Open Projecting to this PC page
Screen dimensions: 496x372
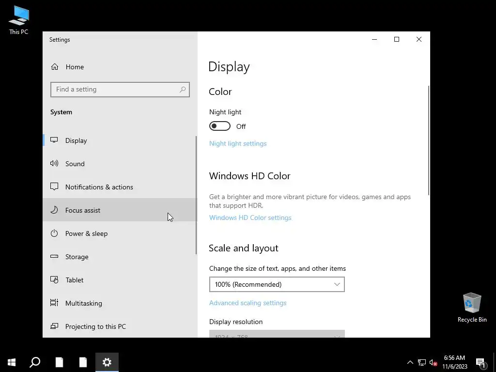click(x=120, y=326)
